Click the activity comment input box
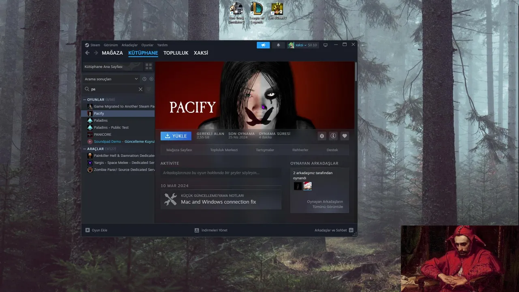The width and height of the screenshot is (519, 292). [221, 173]
